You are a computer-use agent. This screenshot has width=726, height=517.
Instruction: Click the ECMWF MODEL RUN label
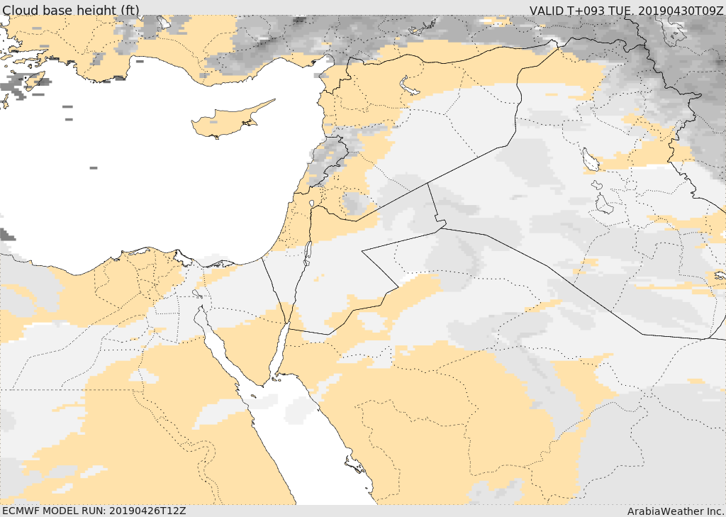pyautogui.click(x=94, y=511)
